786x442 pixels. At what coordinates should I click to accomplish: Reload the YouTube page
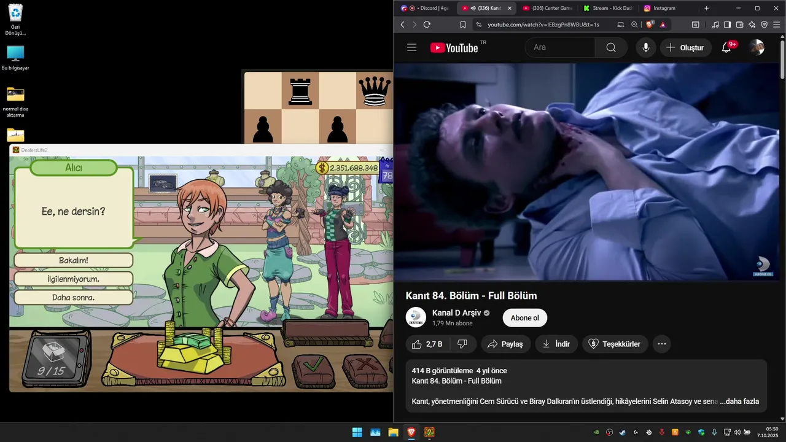pos(427,25)
